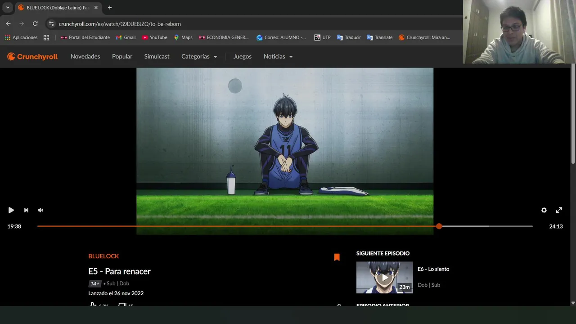Open the Translate bookmark

pos(380,37)
